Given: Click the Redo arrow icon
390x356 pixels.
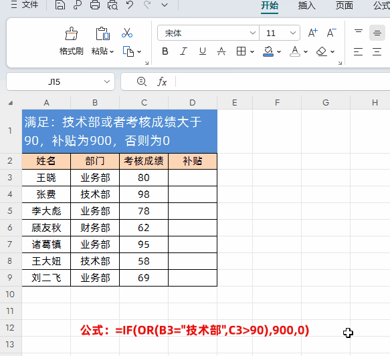Looking at the screenshot, I should click(147, 5).
